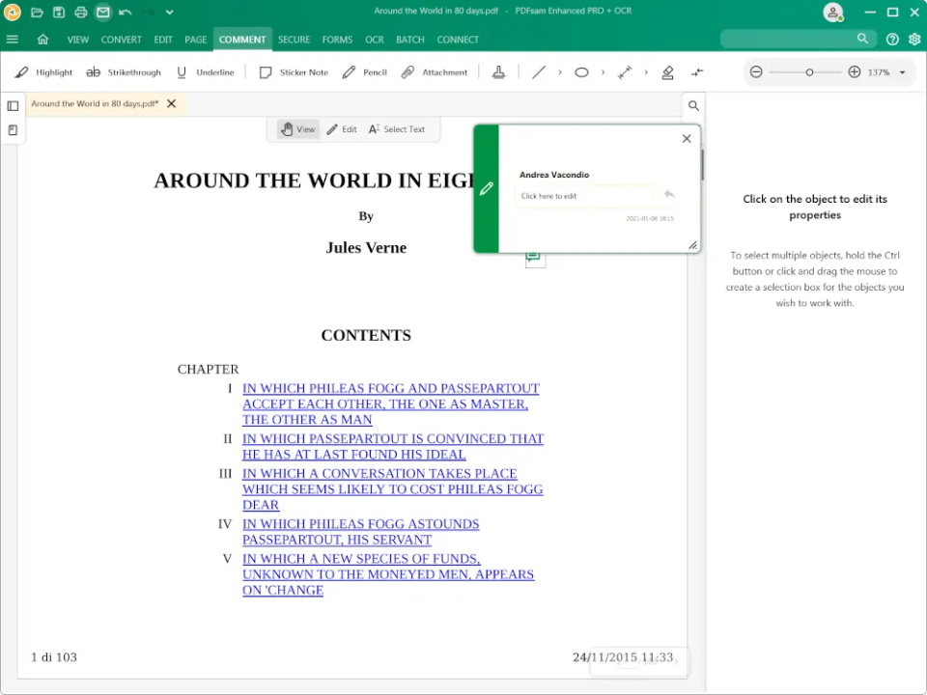The image size is (927, 695).
Task: Select the Stamp tool icon
Action: (x=499, y=72)
